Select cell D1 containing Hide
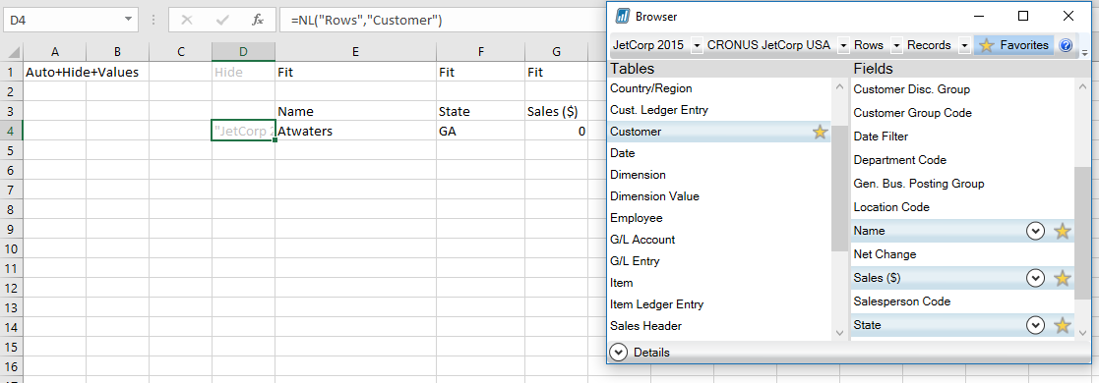 click(x=243, y=72)
